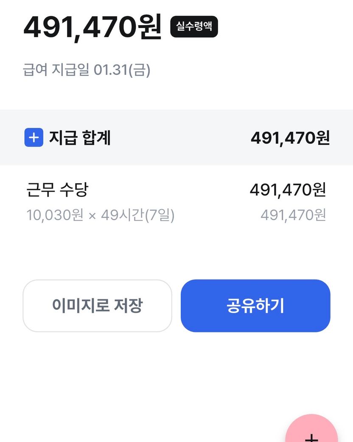353x442 pixels.
Task: Click the 지급일 word in date line
Action: tap(70, 70)
